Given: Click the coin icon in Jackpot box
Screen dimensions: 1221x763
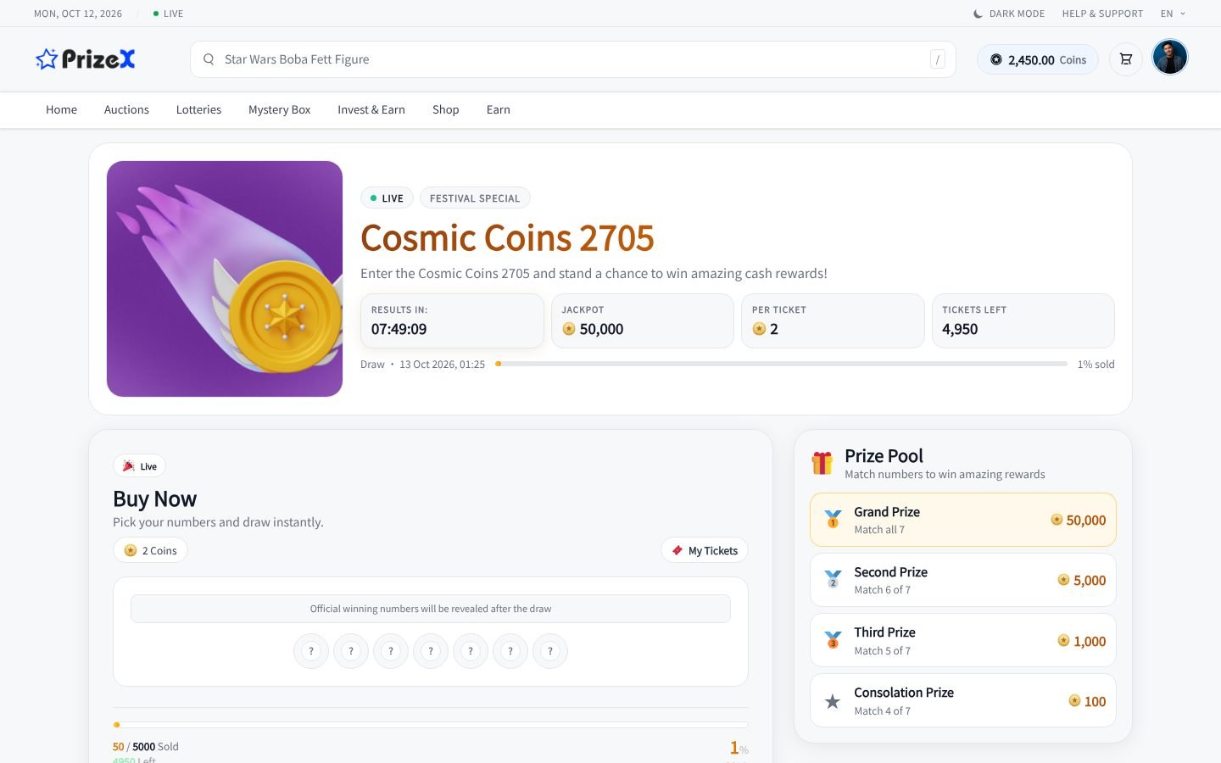Looking at the screenshot, I should coord(569,329).
